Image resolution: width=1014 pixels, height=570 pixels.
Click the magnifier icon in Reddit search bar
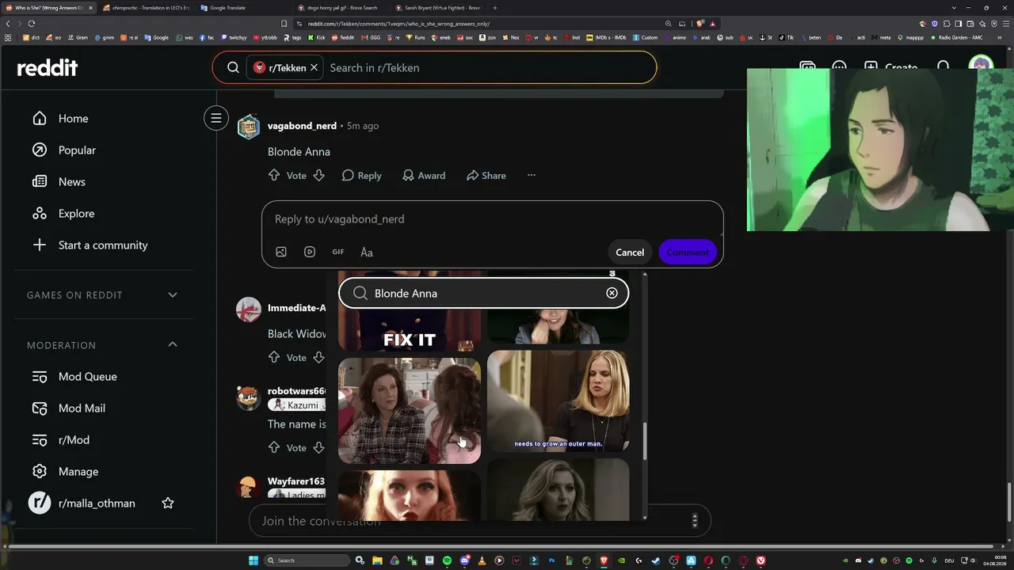233,68
